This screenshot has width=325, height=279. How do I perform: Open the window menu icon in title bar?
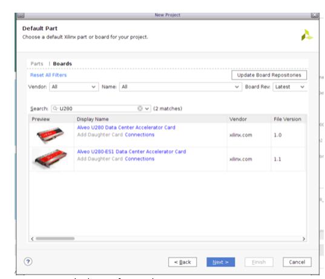[21, 15]
